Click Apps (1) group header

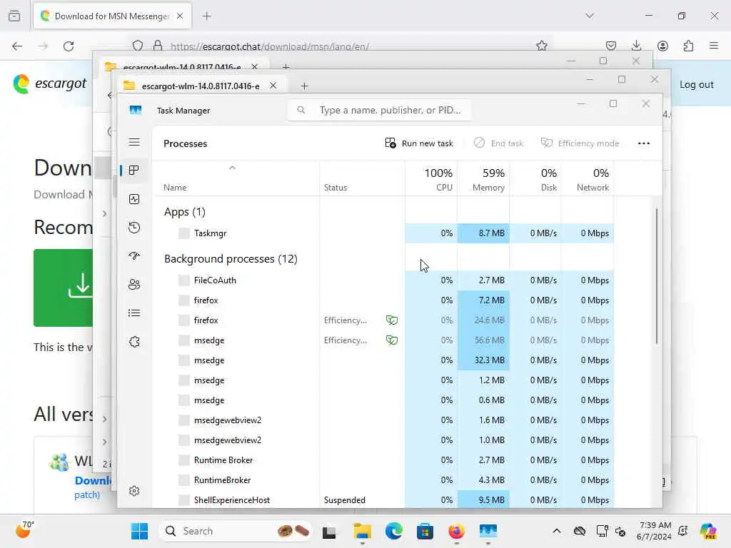point(185,212)
